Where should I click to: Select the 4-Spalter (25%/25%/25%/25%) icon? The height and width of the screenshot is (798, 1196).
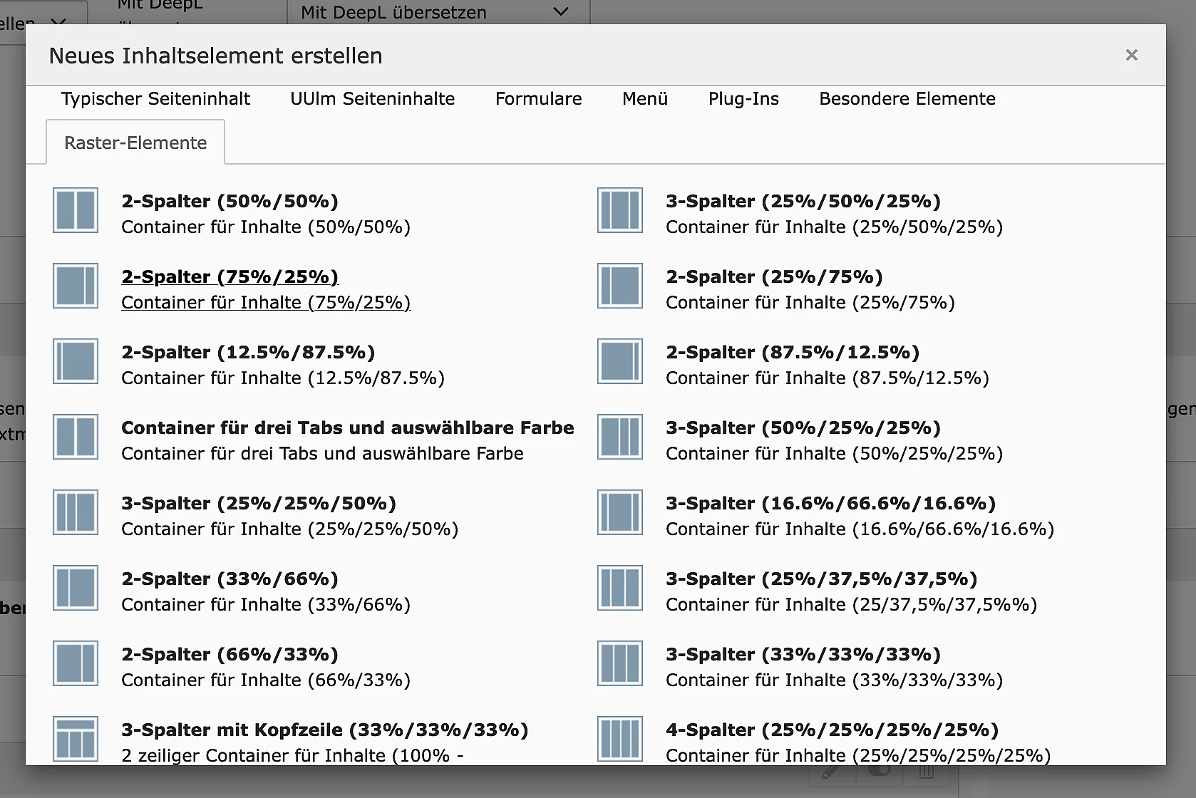tap(620, 739)
